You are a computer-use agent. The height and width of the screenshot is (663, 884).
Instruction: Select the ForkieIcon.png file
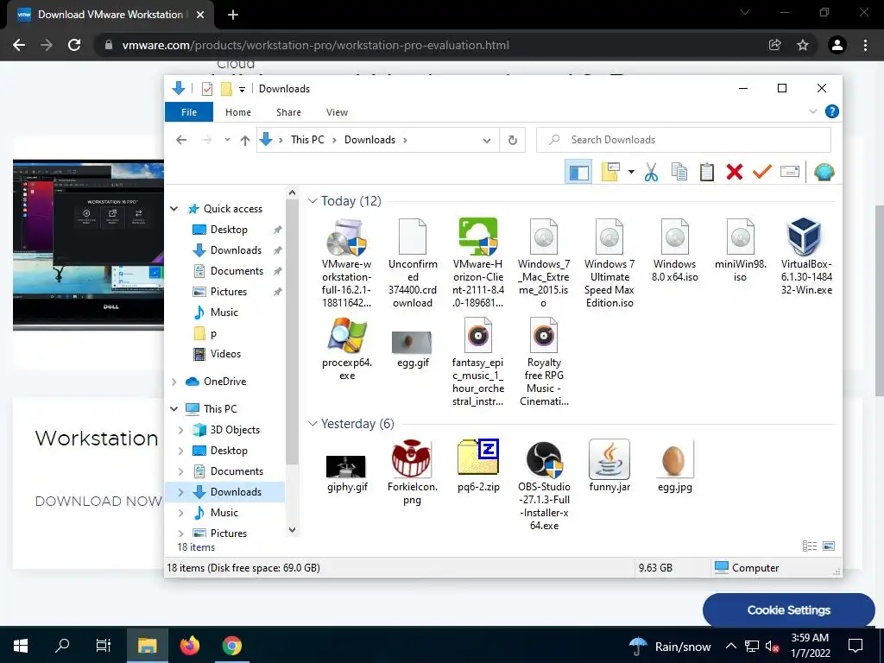(412, 472)
